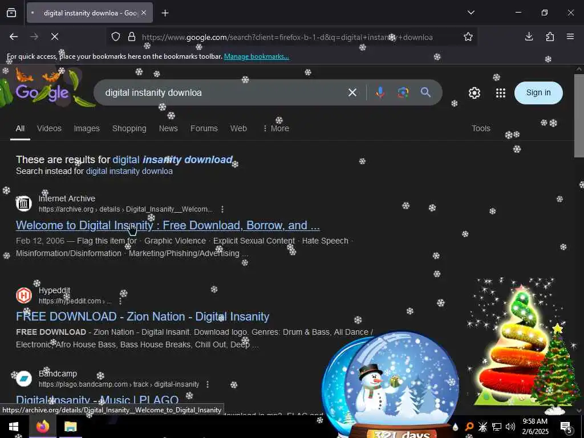Open the search Tools options
Screen dimensions: 584x438
[481, 128]
